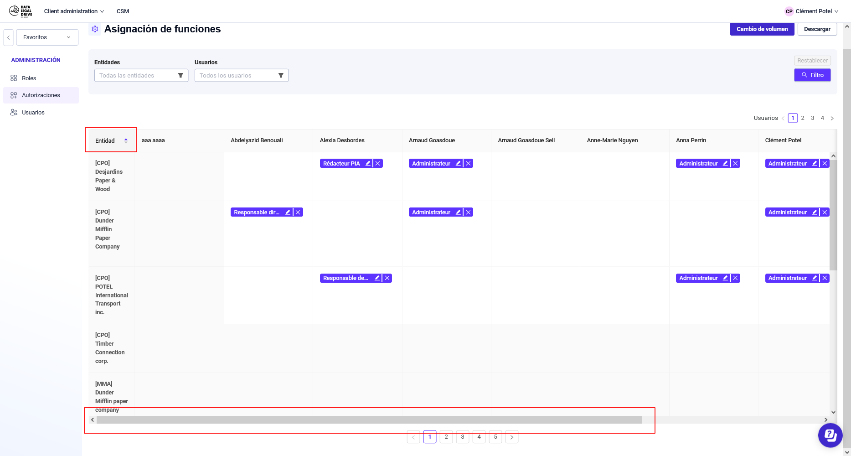Image resolution: width=851 pixels, height=456 pixels.
Task: Click the ADMINISTRACIÓN section heading
Action: [x=36, y=60]
